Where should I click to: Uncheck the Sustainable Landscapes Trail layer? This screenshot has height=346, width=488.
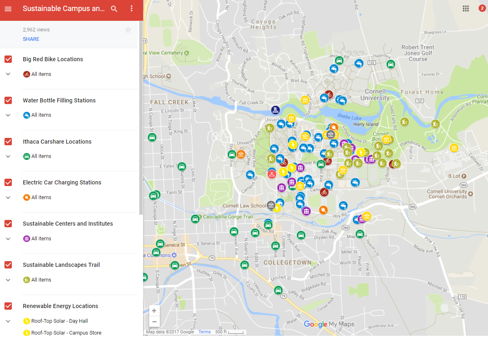pyautogui.click(x=8, y=265)
